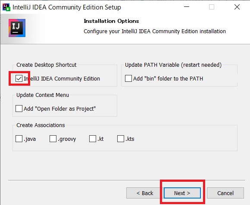Click the window title "IntelliJ IDEA Community Edition Setup"
The height and width of the screenshot is (205, 250).
pos(67,7)
